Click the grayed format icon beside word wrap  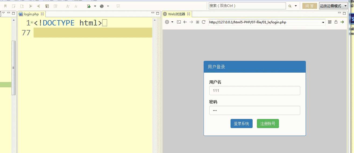click(x=55, y=6)
